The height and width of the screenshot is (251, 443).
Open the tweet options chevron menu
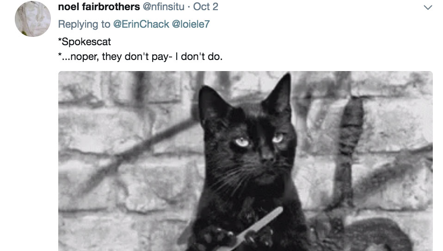428,7
